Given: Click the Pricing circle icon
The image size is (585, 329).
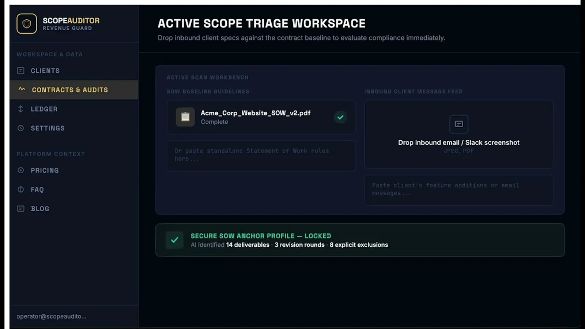Looking at the screenshot, I should [21, 170].
